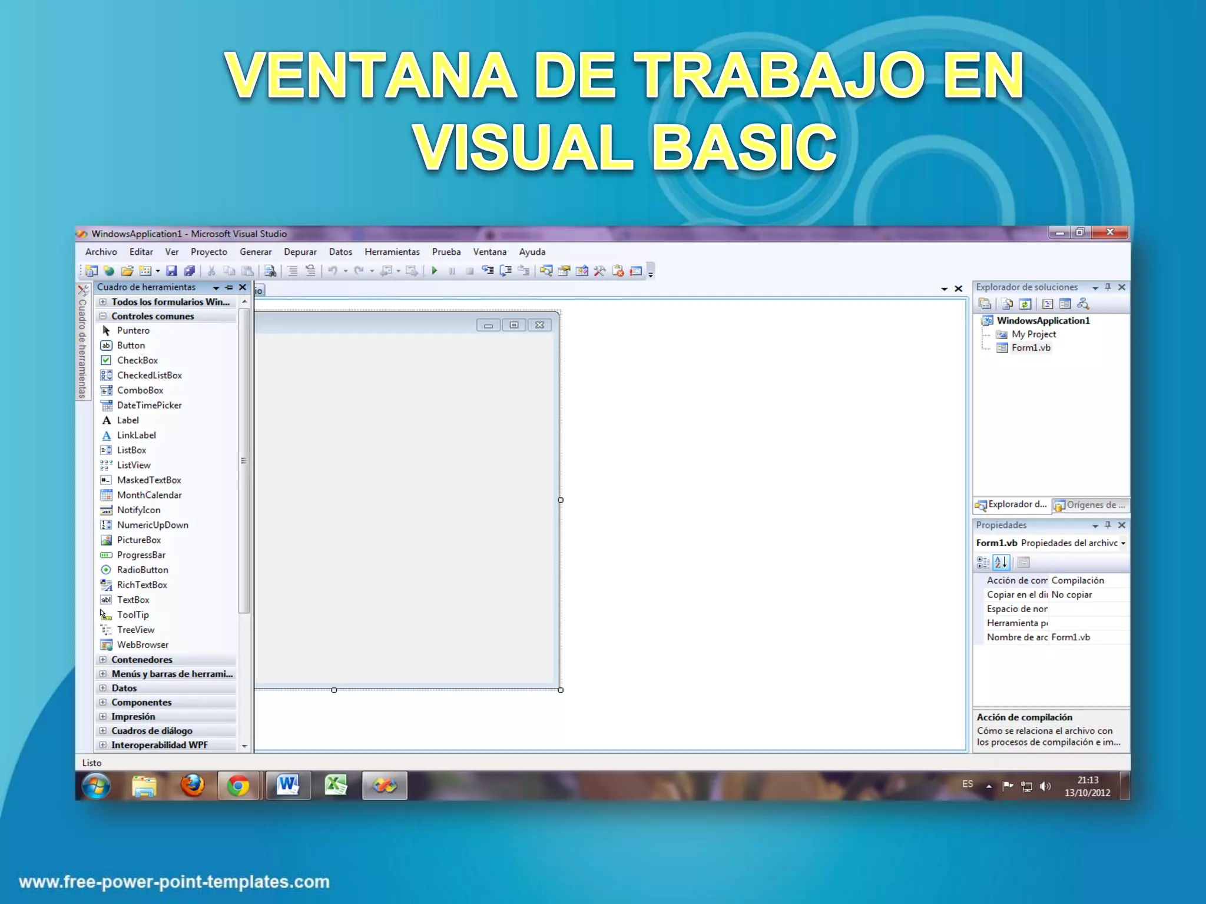Click the Open File folder icon
The image size is (1206, 904).
coord(127,271)
